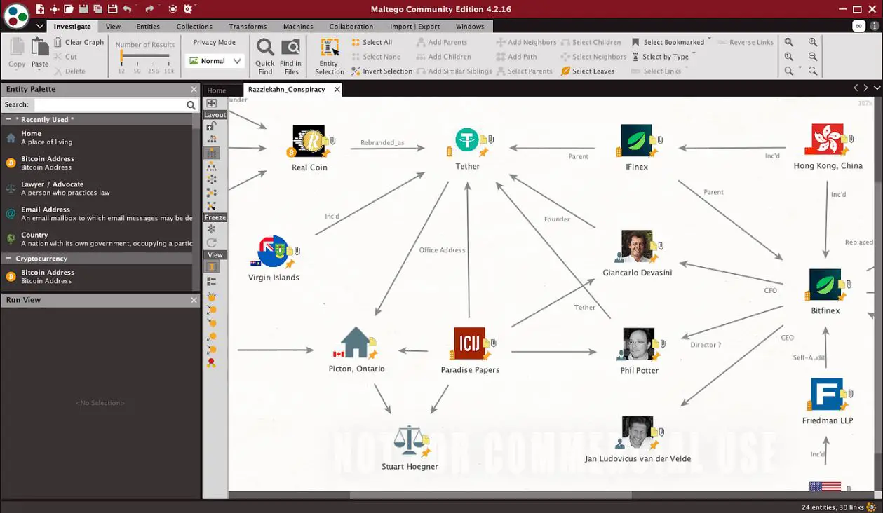
Task: Click the Add Children button
Action: tap(446, 57)
